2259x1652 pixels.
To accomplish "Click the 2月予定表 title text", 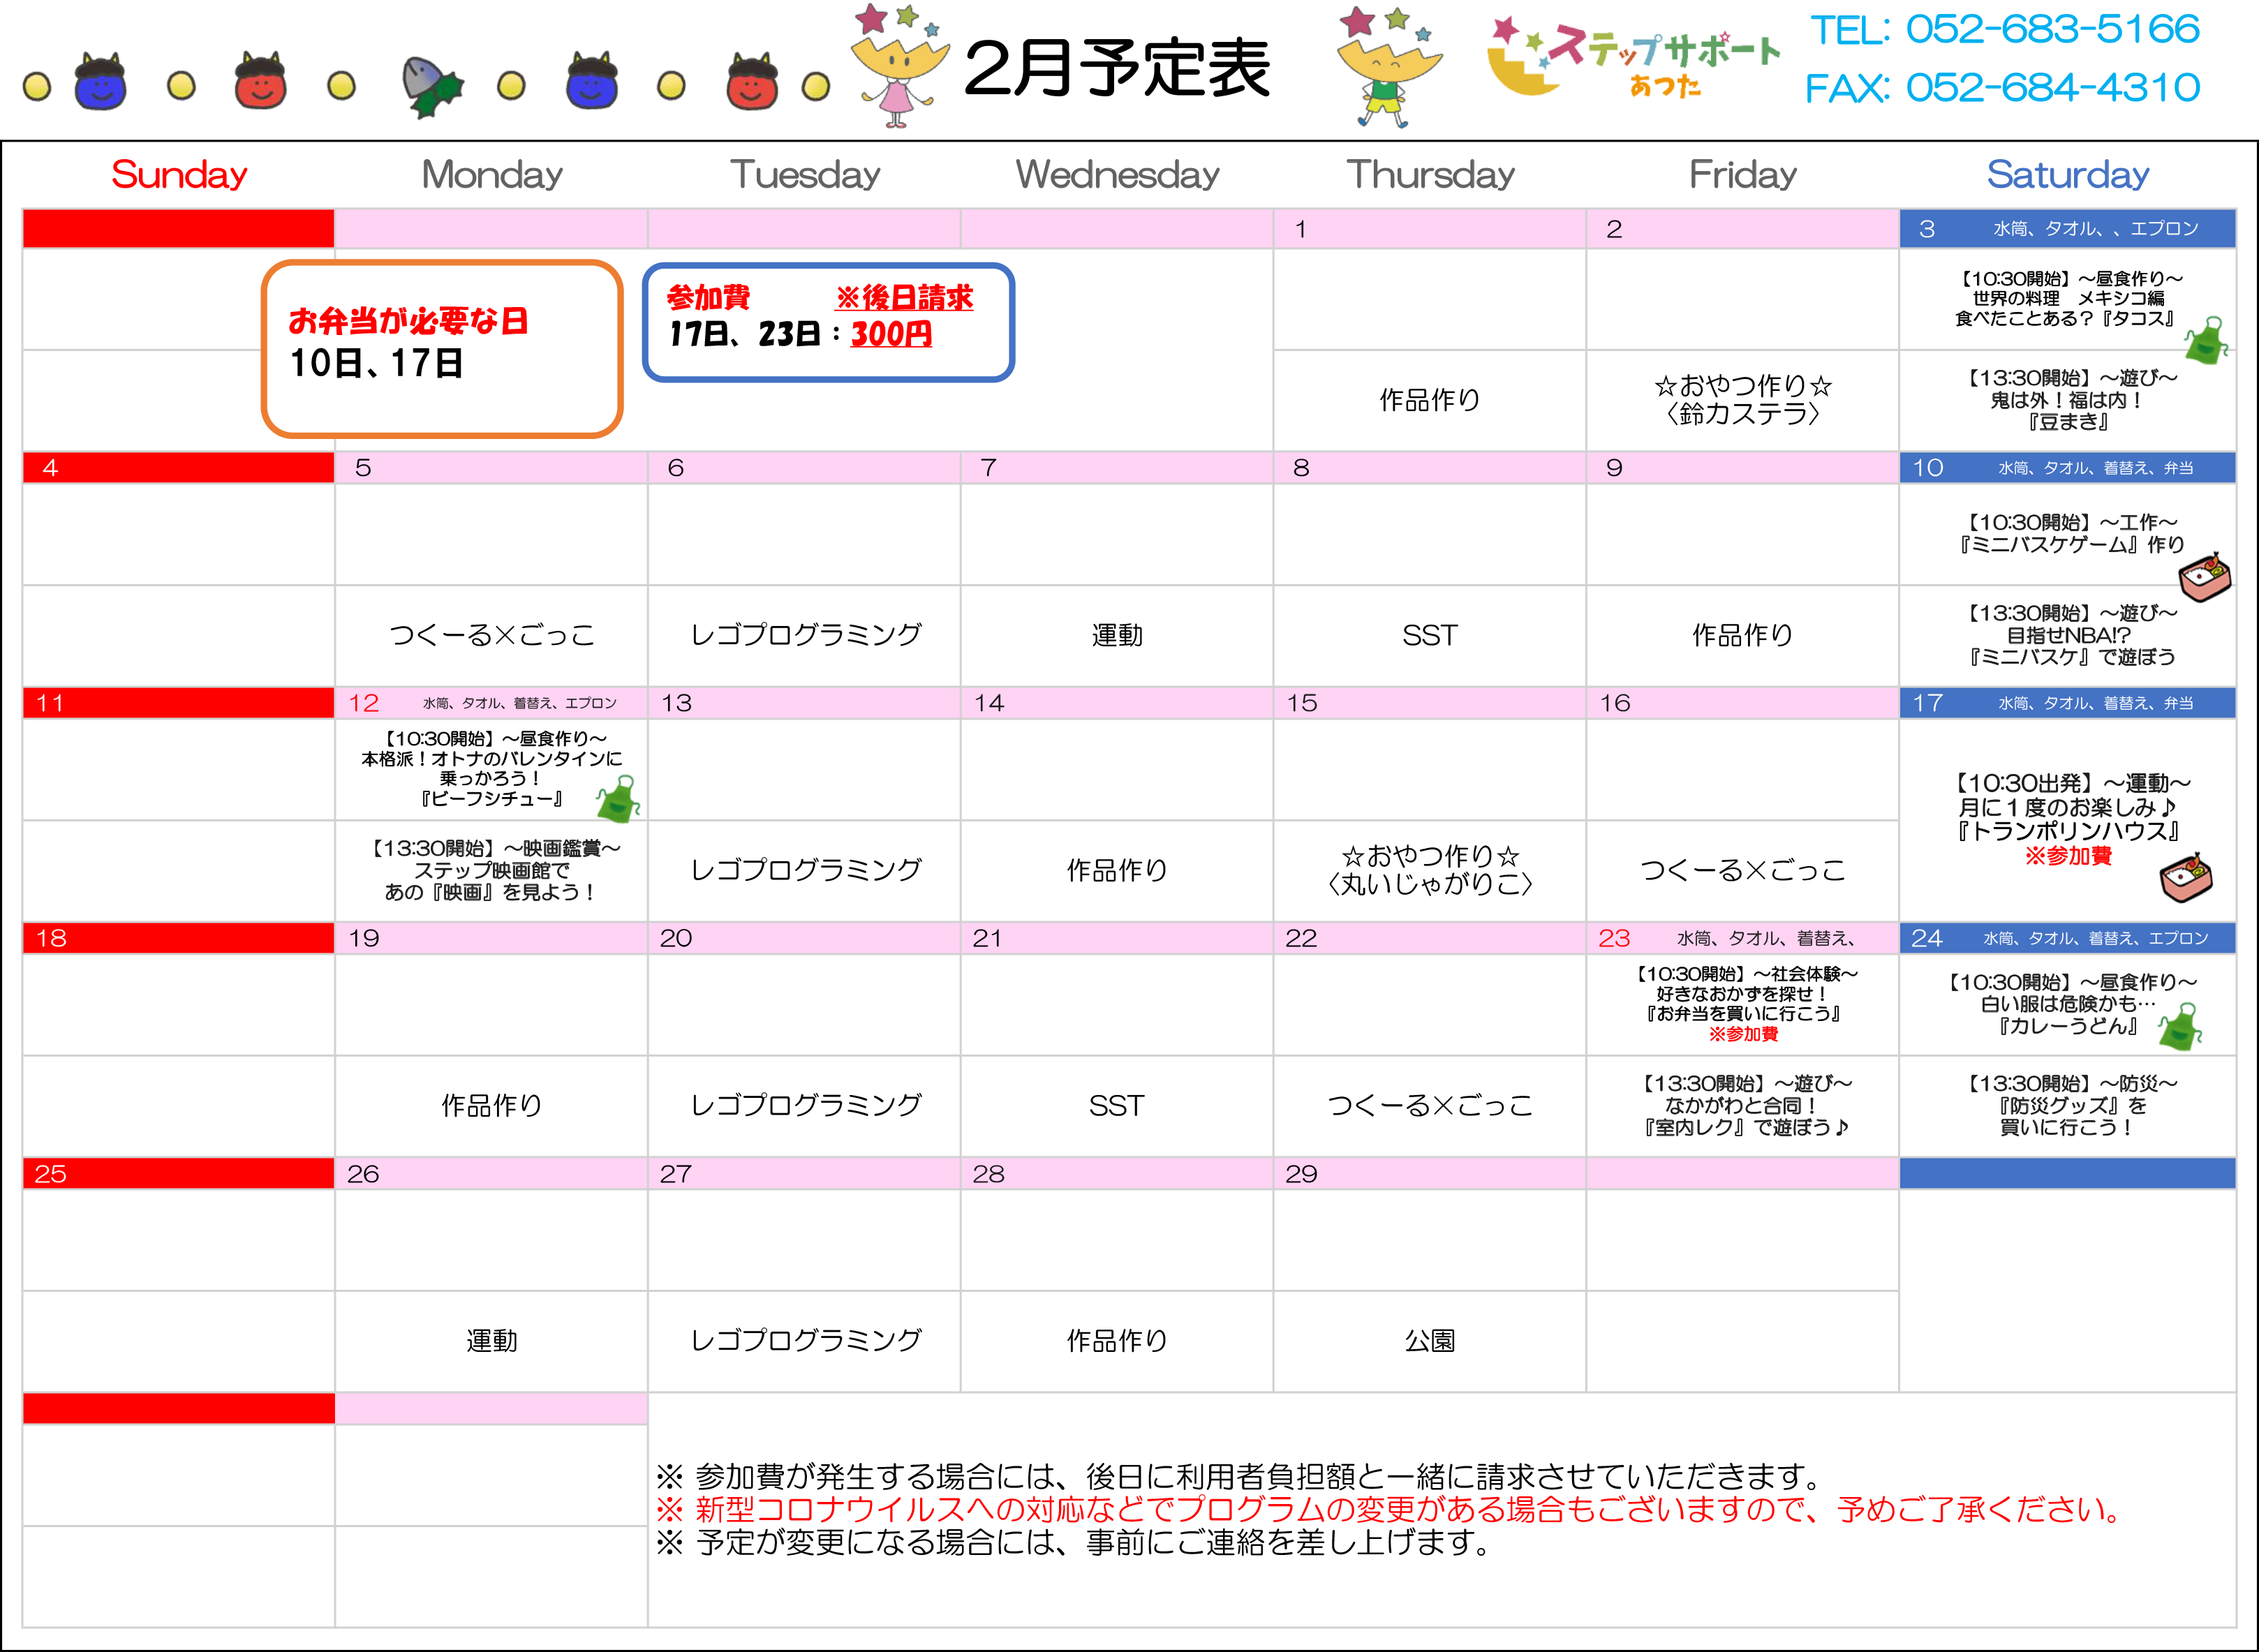I will (x=1116, y=68).
